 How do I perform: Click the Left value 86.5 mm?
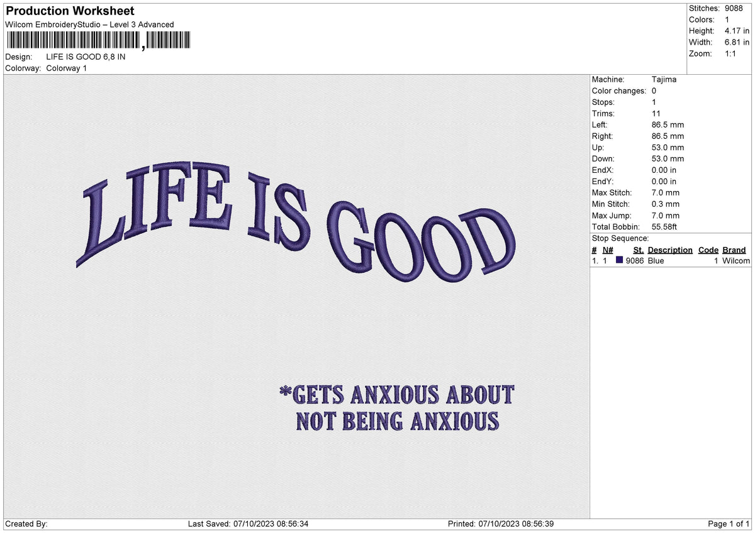[x=668, y=124]
